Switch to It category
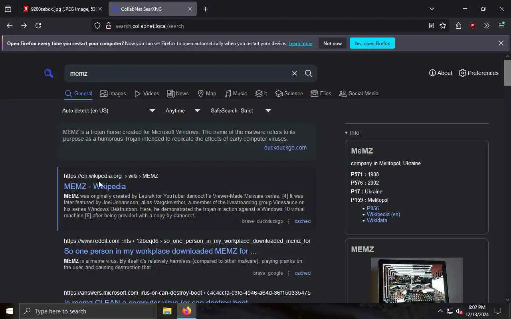This screenshot has width=511, height=319. click(x=261, y=94)
